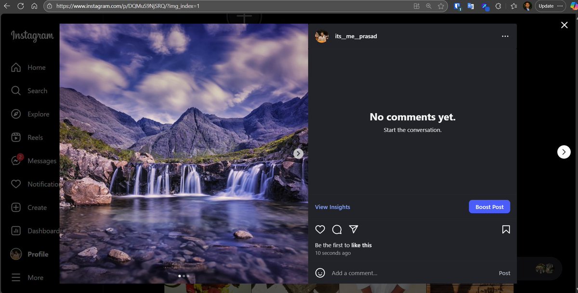Image resolution: width=578 pixels, height=293 pixels.
Task: Click the share (paper plane) icon
Action: click(354, 229)
